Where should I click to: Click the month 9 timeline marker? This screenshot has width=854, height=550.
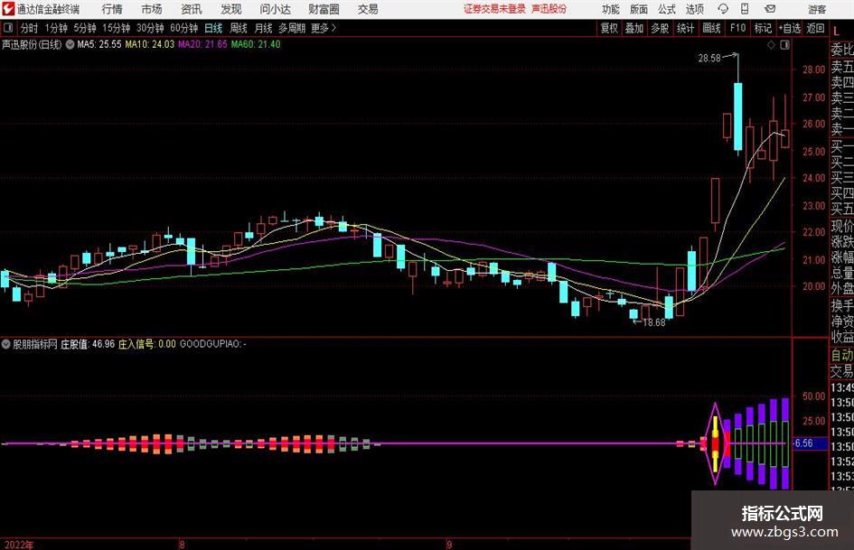click(449, 545)
